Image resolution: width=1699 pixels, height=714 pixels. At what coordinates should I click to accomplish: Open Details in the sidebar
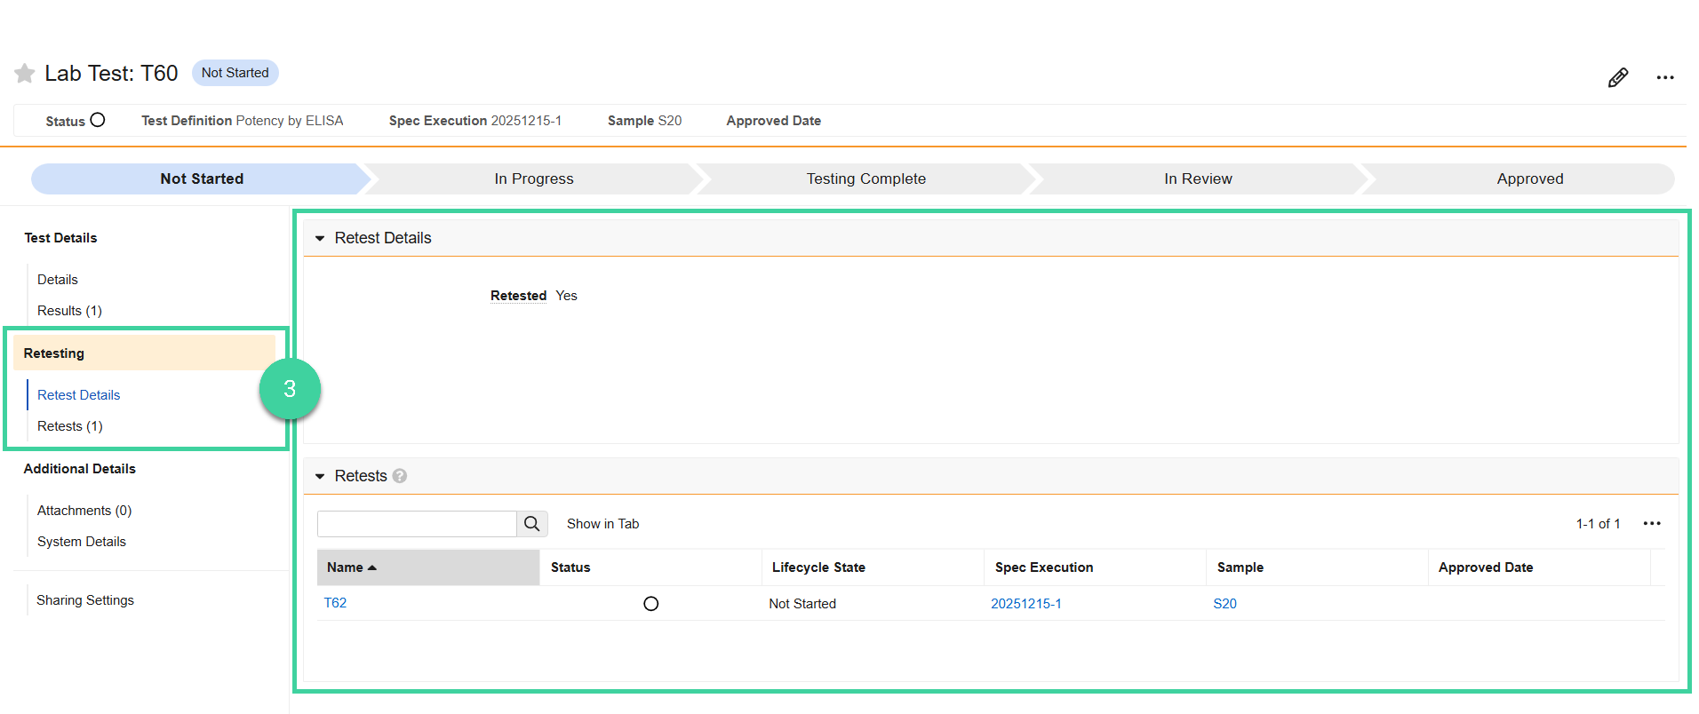point(58,280)
